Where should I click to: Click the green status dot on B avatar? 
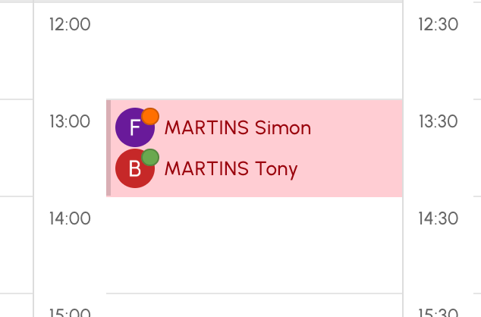150,158
